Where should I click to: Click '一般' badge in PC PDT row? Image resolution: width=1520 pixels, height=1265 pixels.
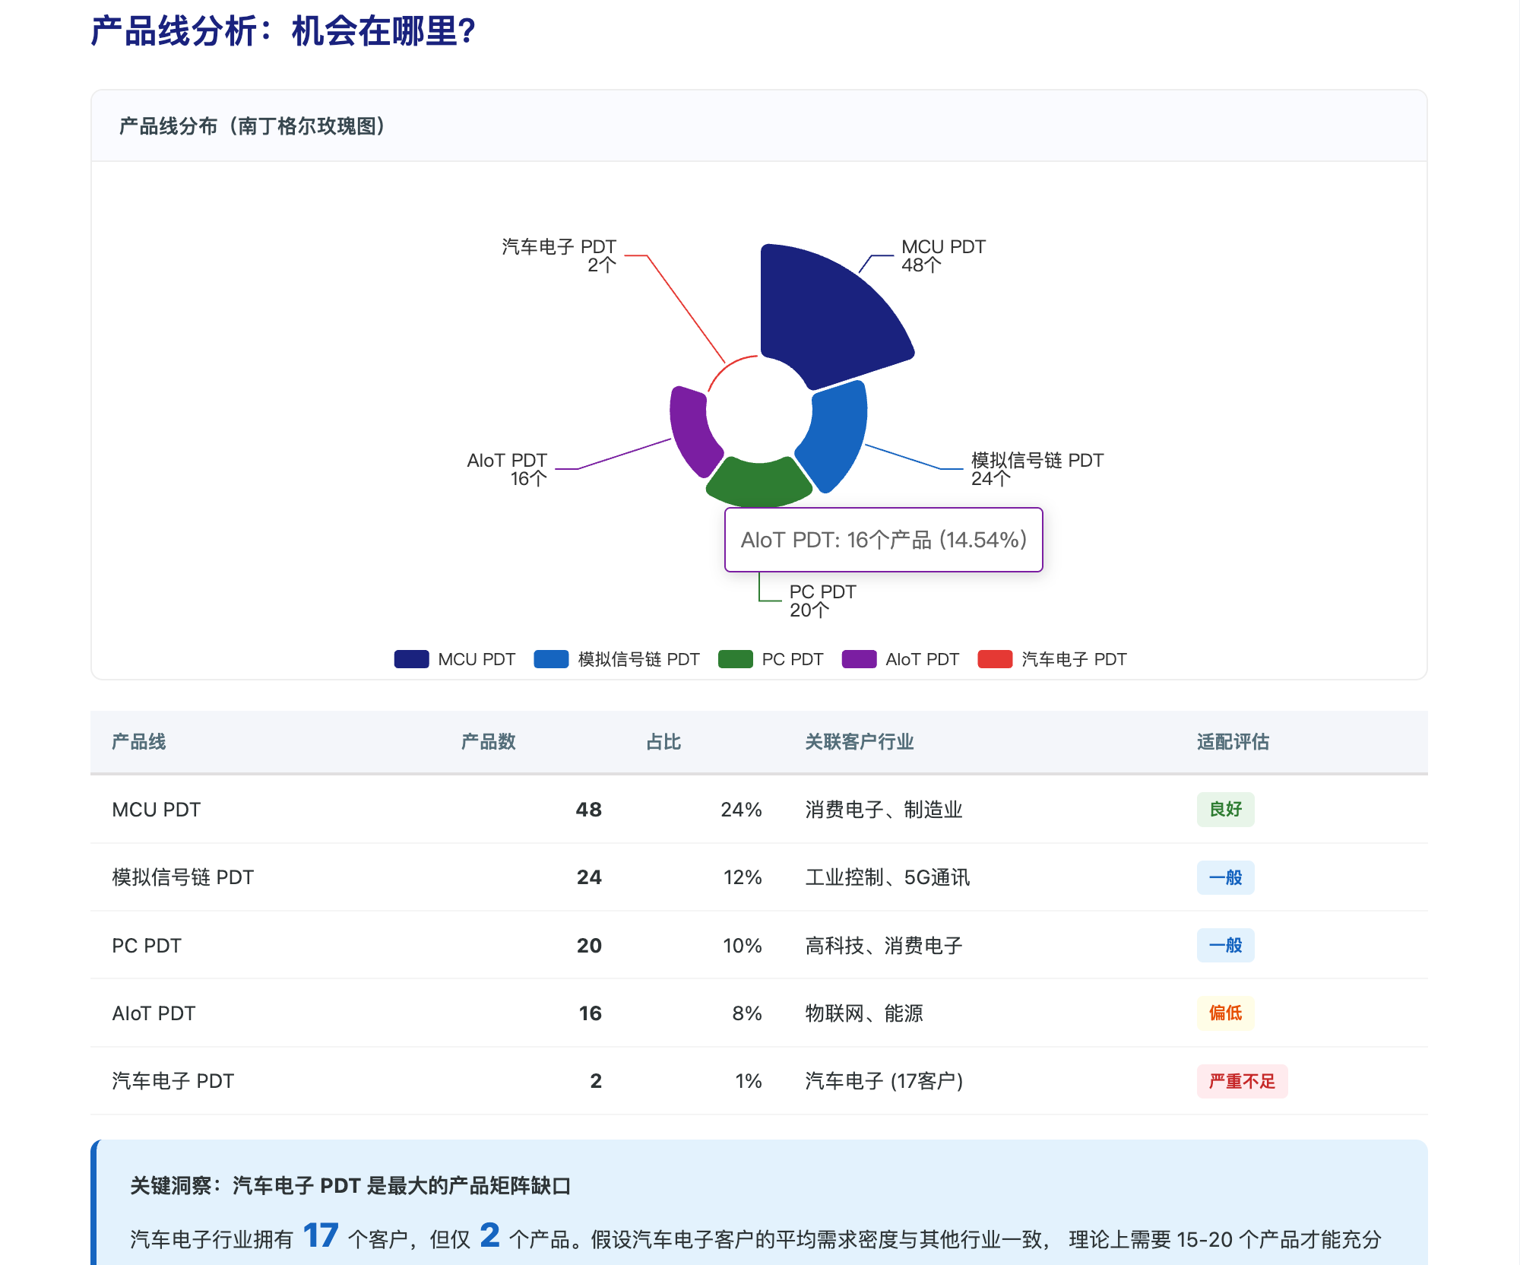pyautogui.click(x=1225, y=946)
